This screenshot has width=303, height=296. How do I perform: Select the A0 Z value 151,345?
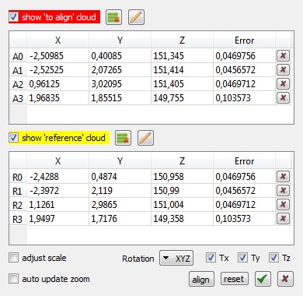(x=182, y=55)
